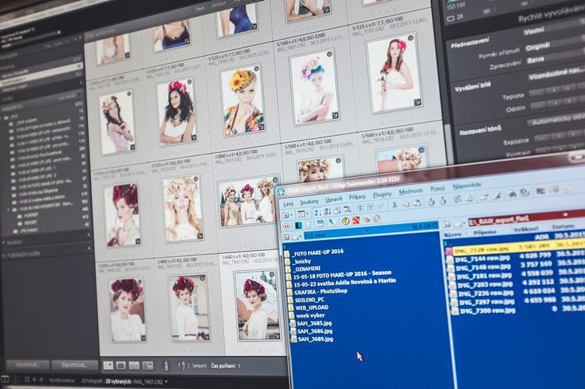Viewport: 585px width, 389px height.
Task: Click the Datum column header in Salamander
Action: [x=563, y=226]
